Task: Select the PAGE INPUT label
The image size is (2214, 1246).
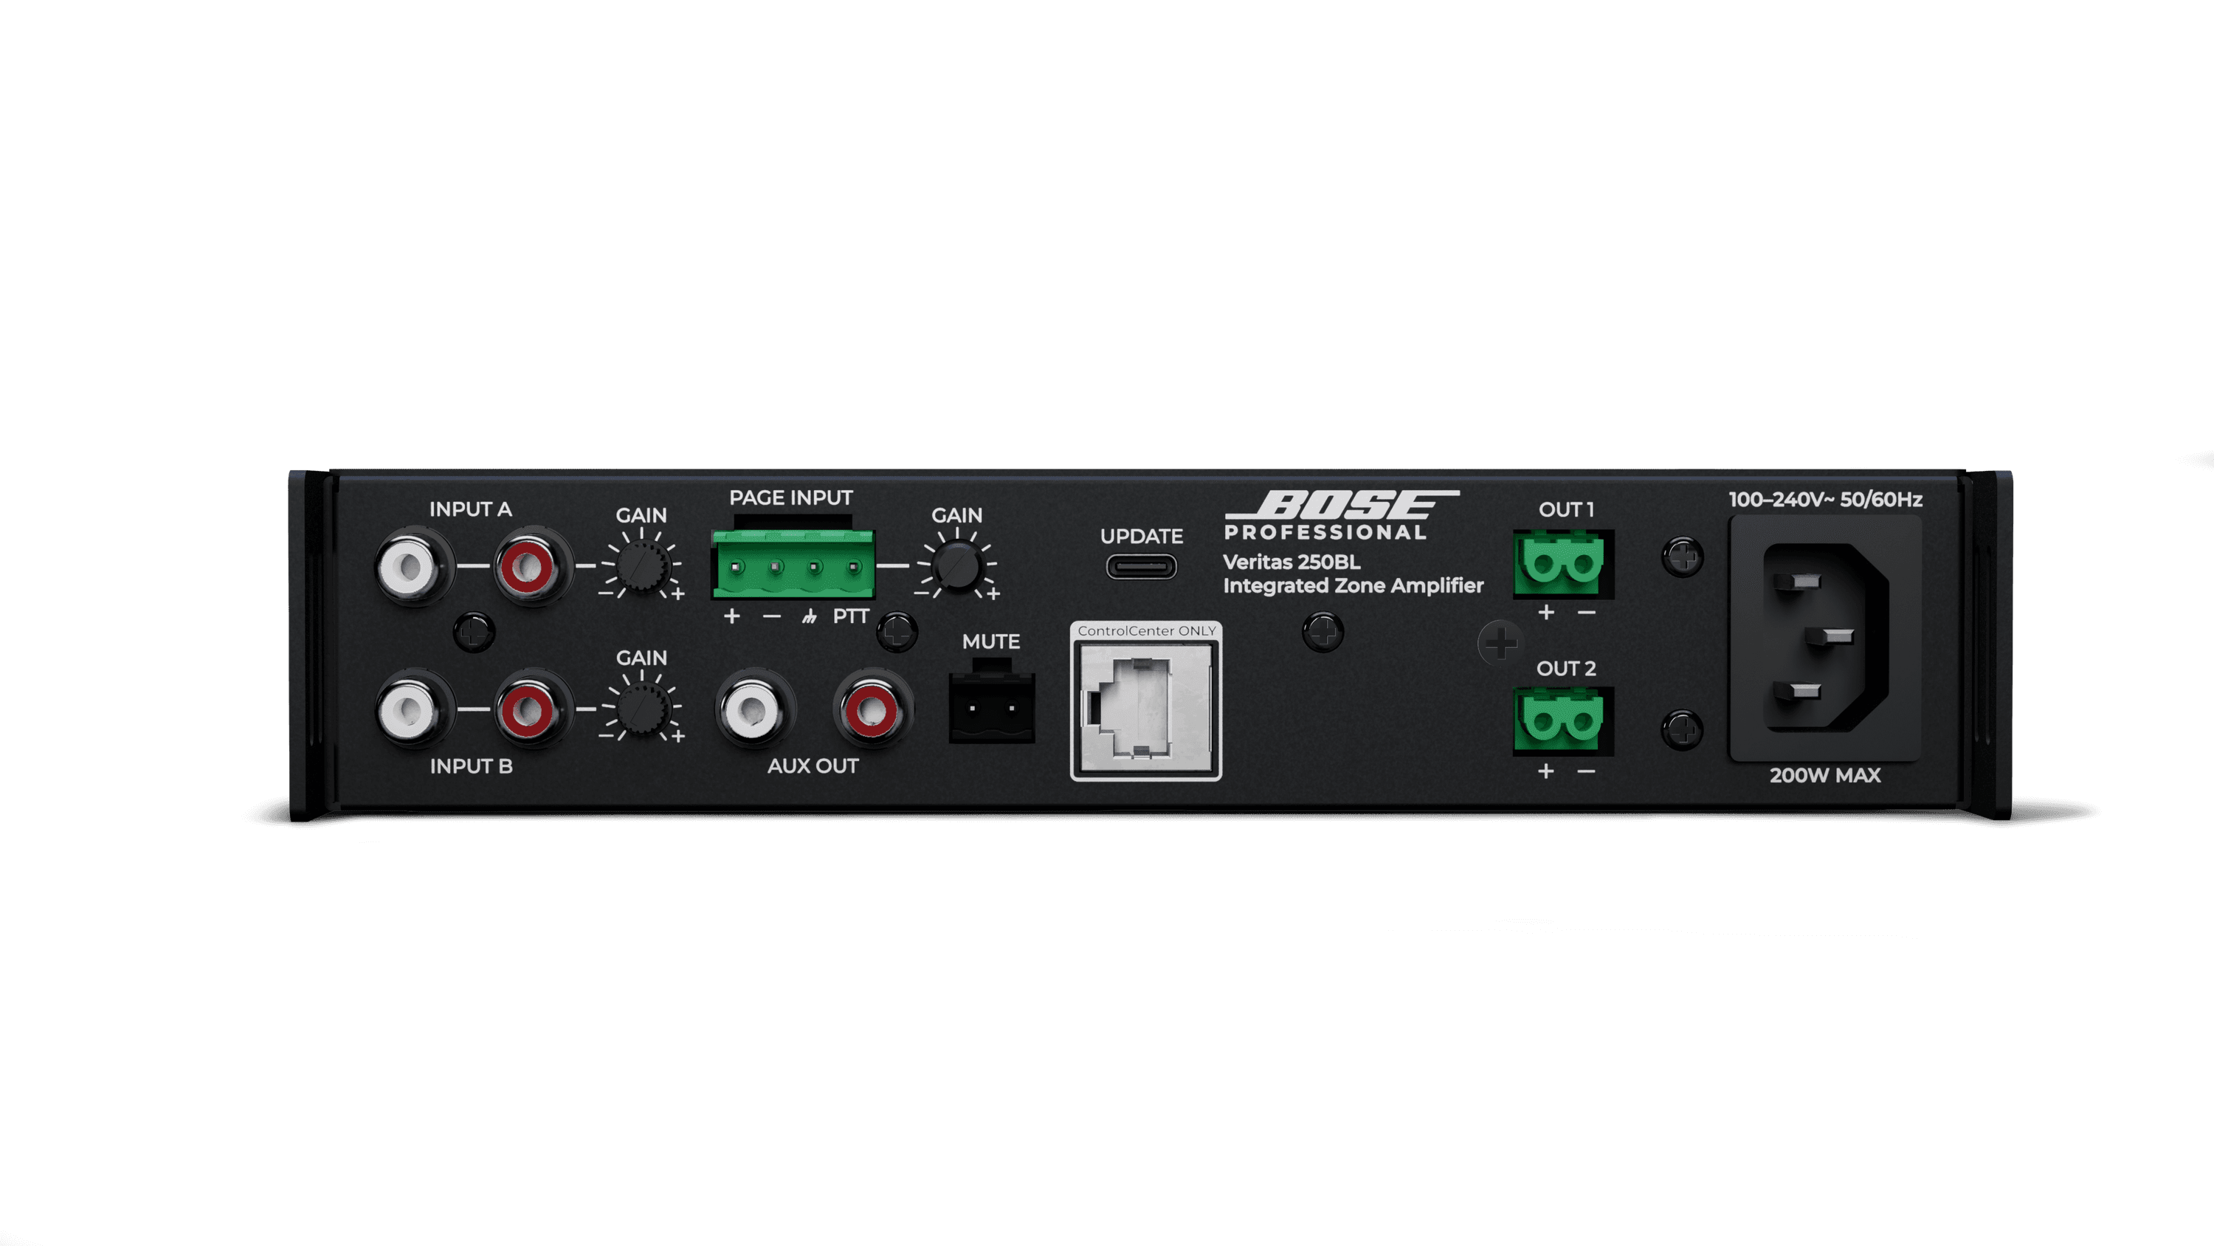Action: point(789,497)
